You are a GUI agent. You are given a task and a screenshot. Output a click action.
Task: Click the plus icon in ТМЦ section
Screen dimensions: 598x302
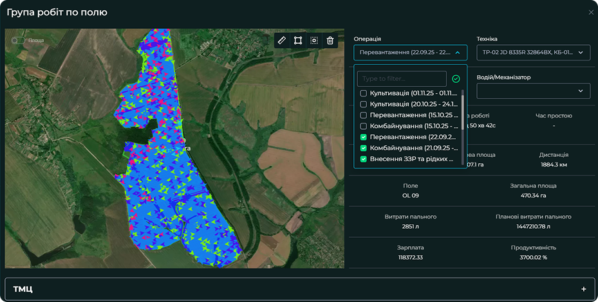tap(583, 289)
